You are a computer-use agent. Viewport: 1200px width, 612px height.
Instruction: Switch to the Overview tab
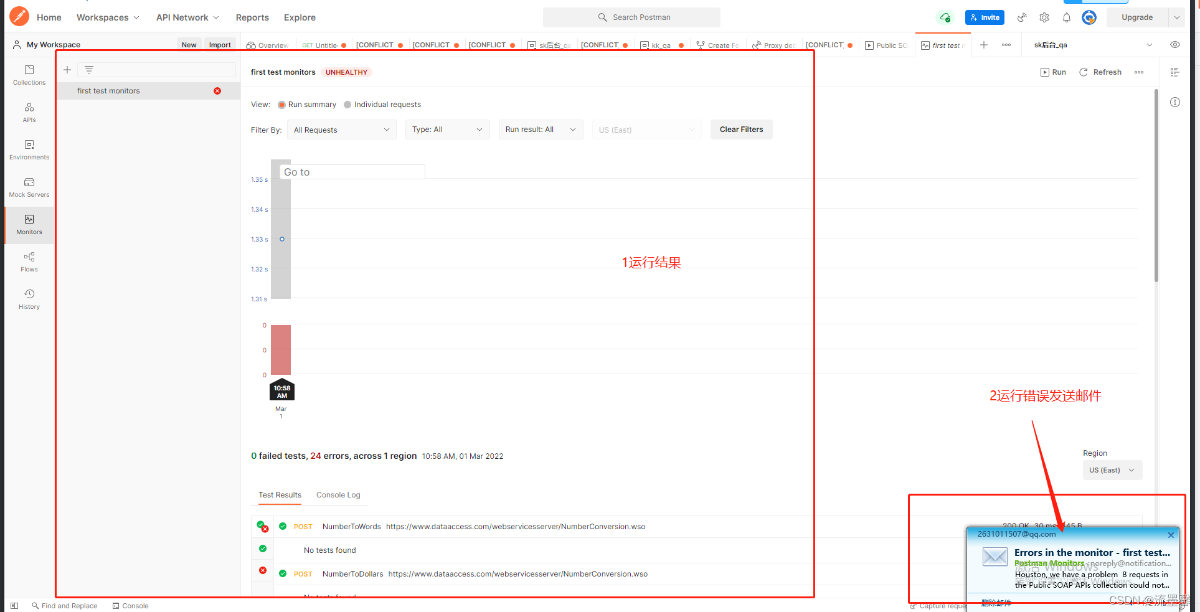coord(268,45)
